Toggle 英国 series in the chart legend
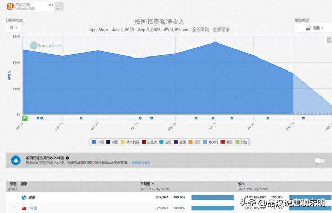 (195, 142)
